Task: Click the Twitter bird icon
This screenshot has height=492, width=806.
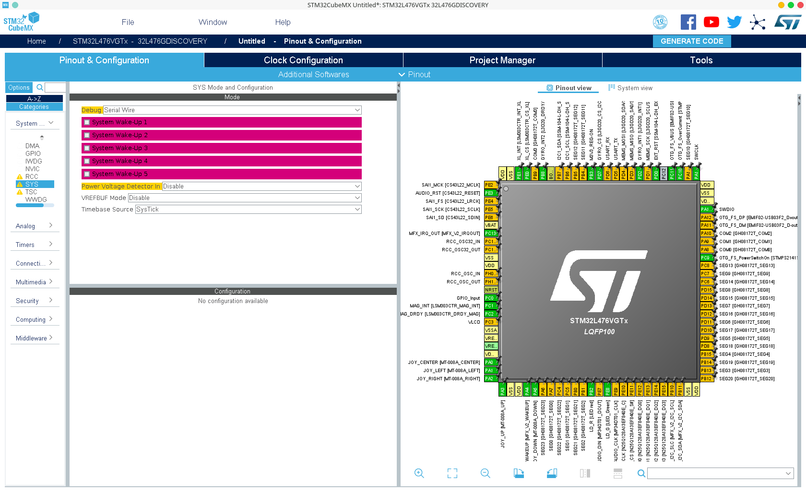Action: pos(734,22)
